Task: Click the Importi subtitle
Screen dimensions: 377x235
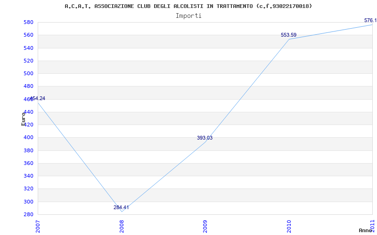Action: (188, 16)
